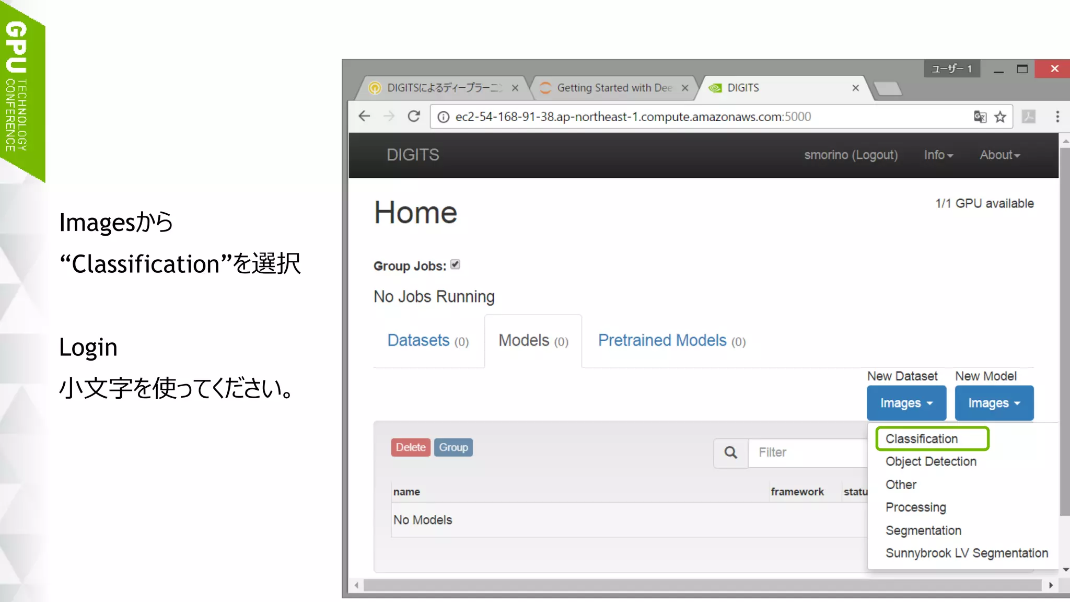Switch to DIGITSによるディープラーニング browser tab
The width and height of the screenshot is (1070, 602).
pyautogui.click(x=444, y=88)
